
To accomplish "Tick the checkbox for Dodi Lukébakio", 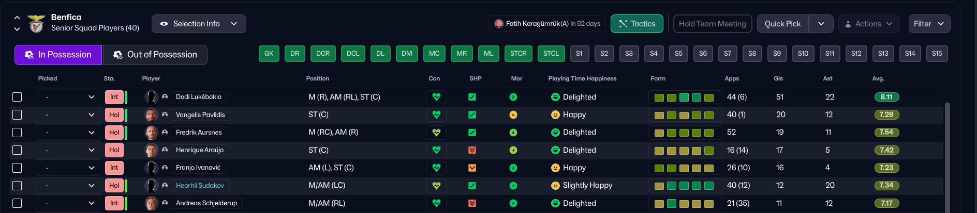I will point(17,97).
